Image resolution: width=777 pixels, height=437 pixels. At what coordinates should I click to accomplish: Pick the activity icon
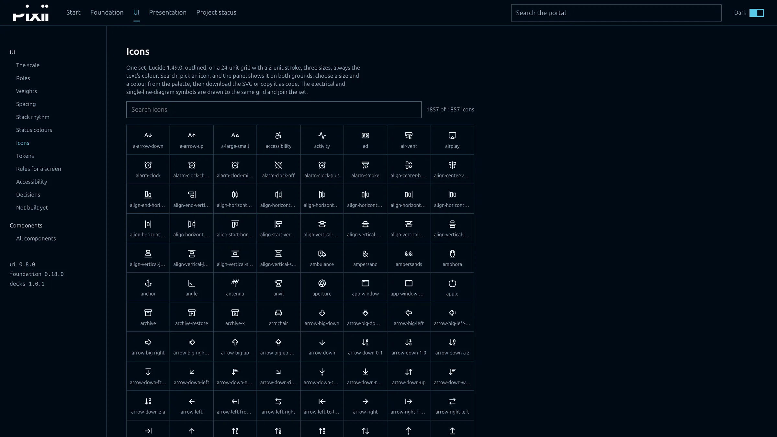click(x=322, y=140)
